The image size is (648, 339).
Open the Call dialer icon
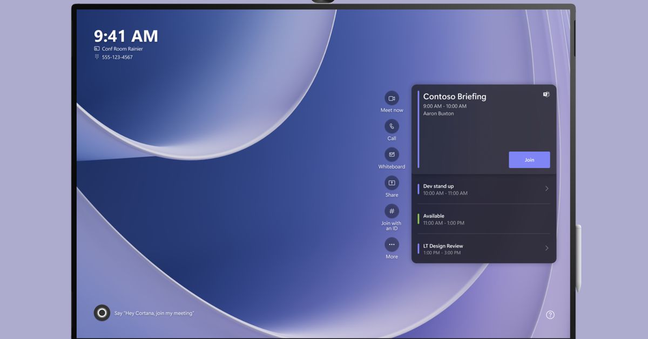391,126
